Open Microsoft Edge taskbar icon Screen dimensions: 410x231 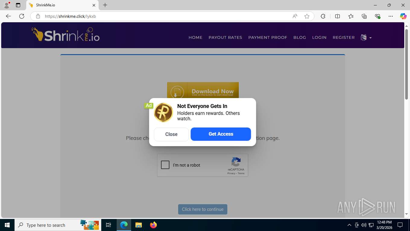point(124,225)
